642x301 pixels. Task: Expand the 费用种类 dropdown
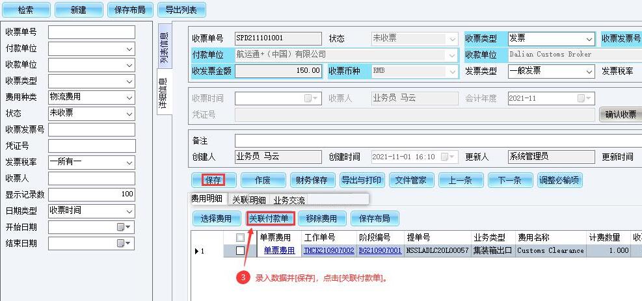pos(129,97)
